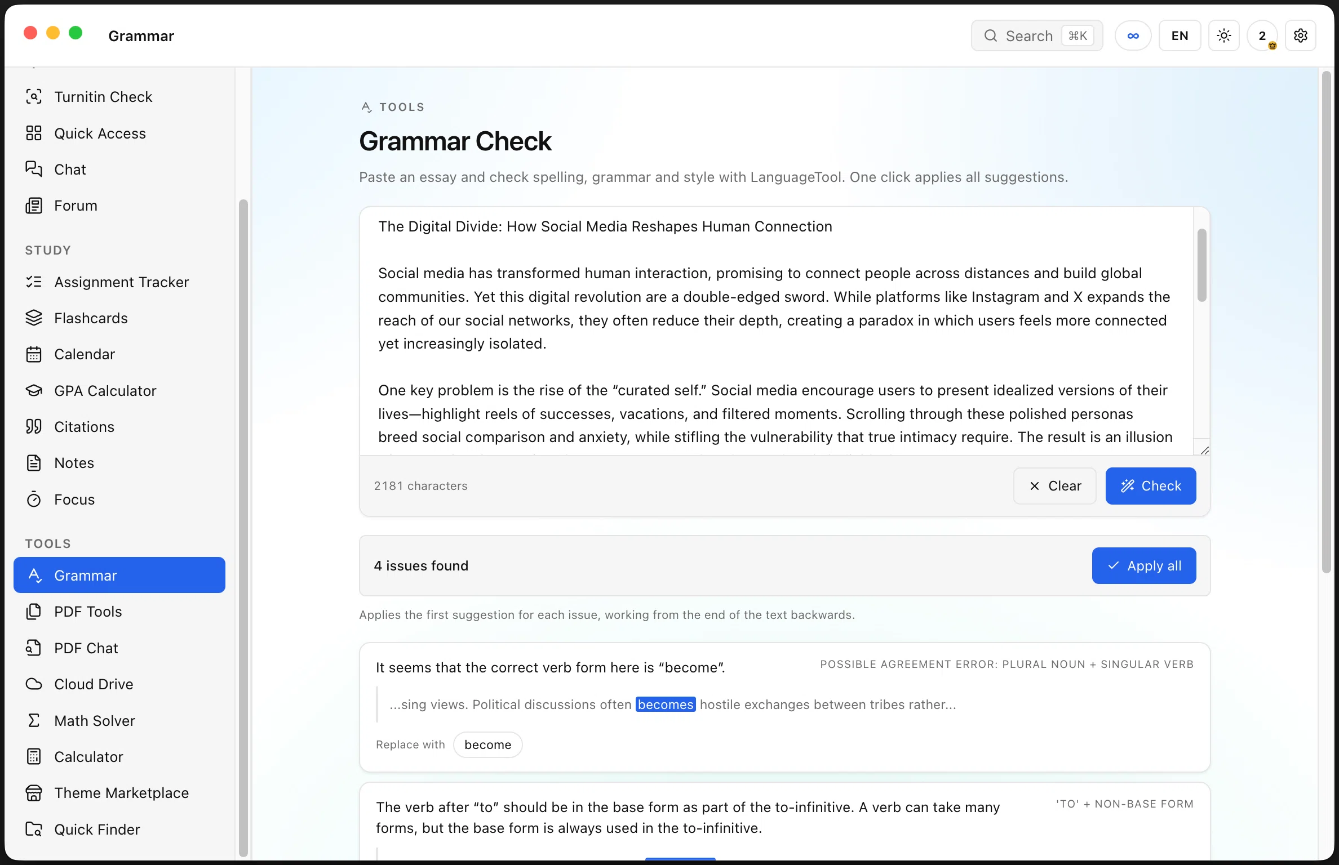Image resolution: width=1339 pixels, height=865 pixels.
Task: Toggle the light/dark theme sun icon
Action: pos(1224,36)
